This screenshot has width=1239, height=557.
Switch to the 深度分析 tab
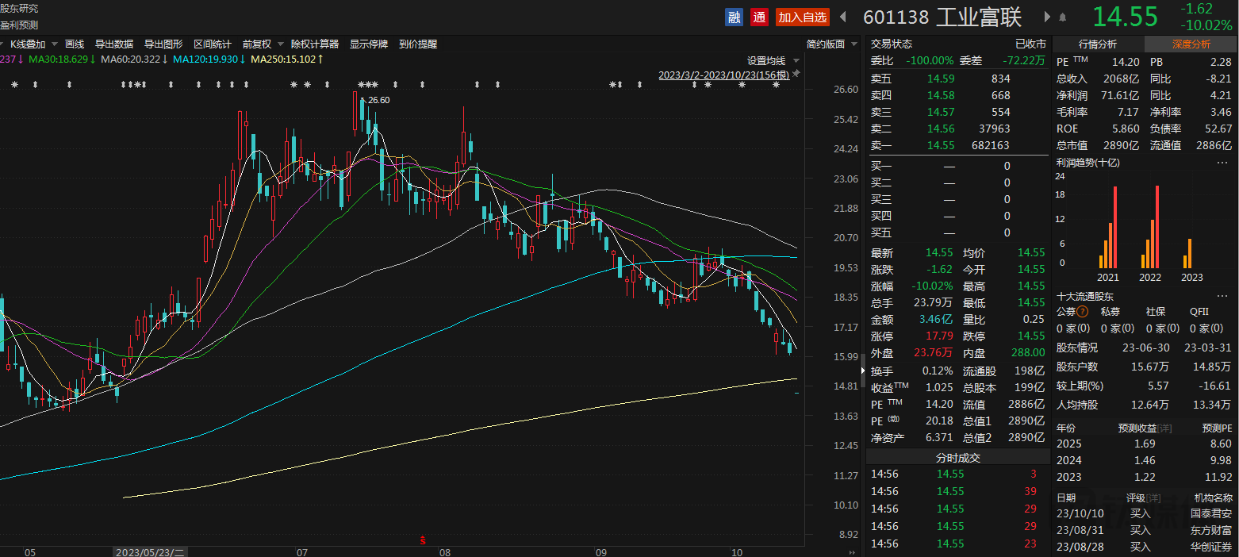[x=1191, y=44]
